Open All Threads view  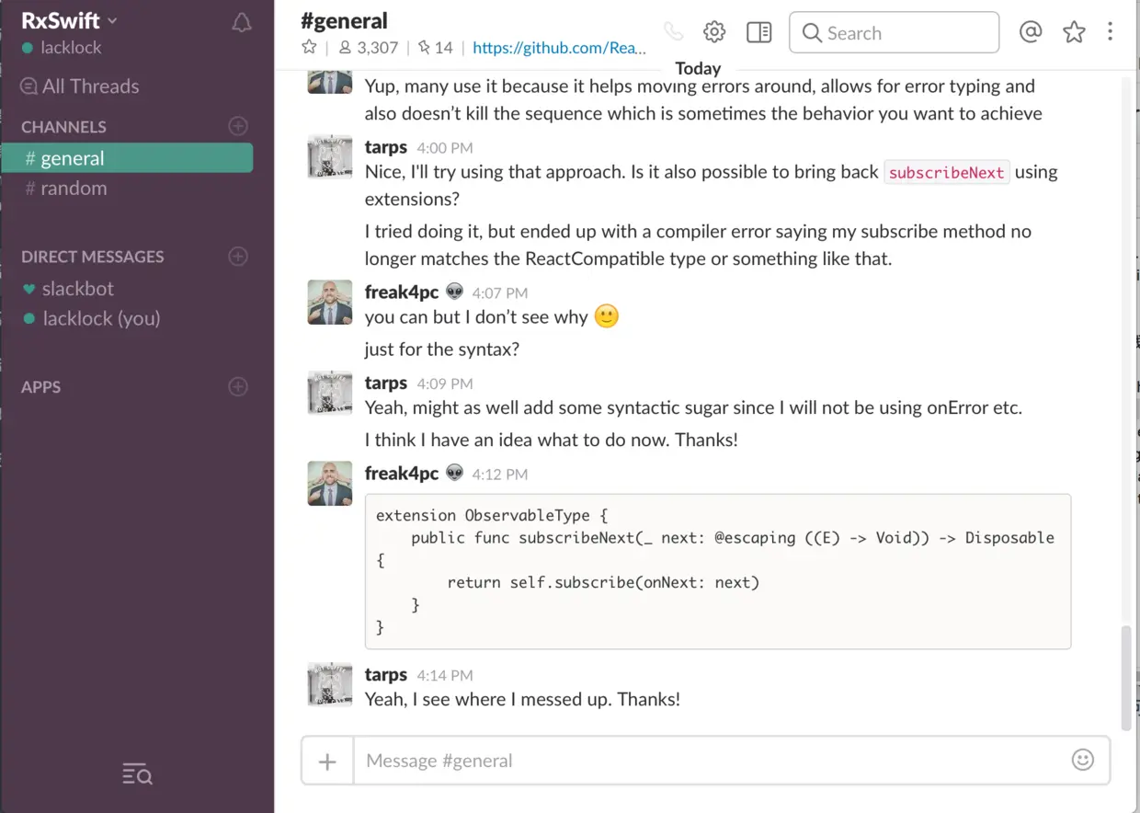coord(90,86)
